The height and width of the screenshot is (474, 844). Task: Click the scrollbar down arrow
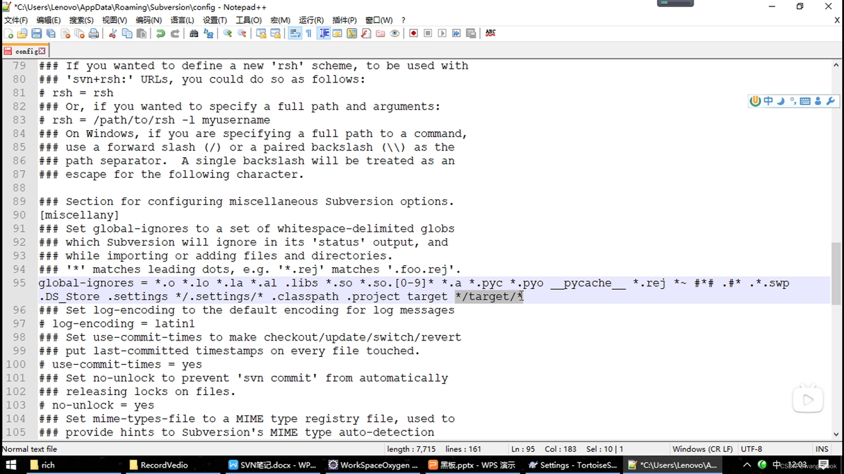[x=836, y=434]
